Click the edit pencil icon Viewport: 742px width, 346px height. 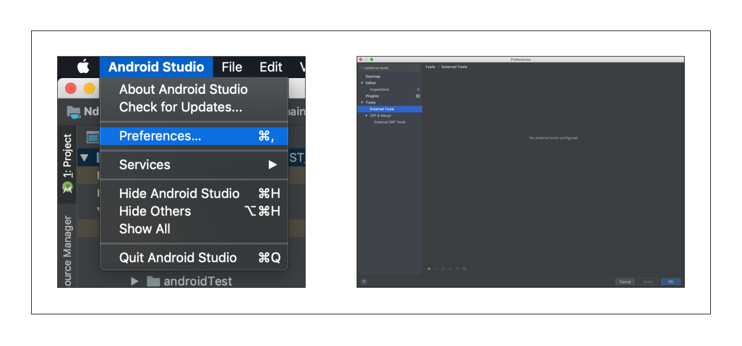pyautogui.click(x=443, y=269)
